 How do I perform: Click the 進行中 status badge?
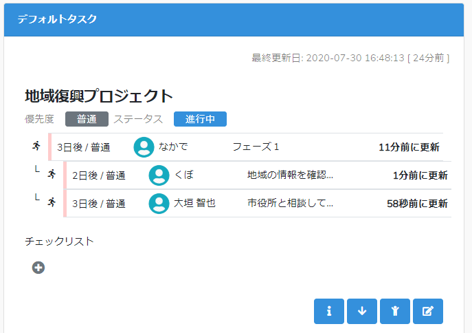tap(200, 119)
